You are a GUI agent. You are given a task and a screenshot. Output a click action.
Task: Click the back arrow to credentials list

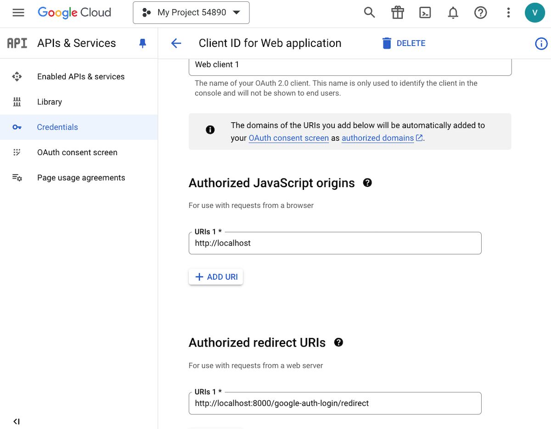click(x=176, y=43)
